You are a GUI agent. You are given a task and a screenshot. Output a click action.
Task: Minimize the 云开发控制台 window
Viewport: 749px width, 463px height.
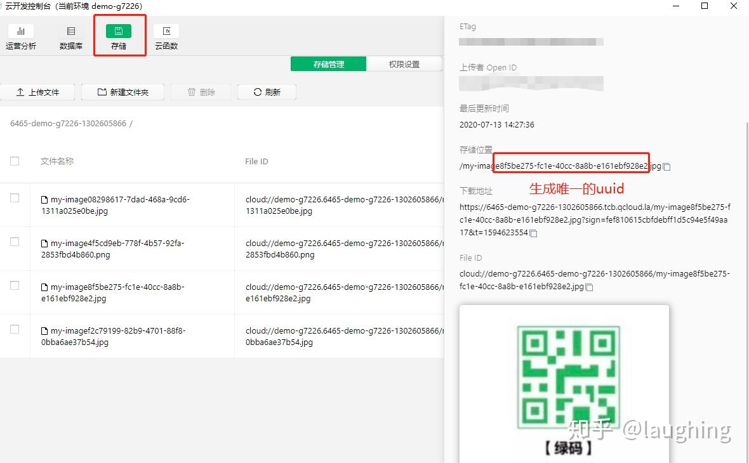(x=676, y=6)
